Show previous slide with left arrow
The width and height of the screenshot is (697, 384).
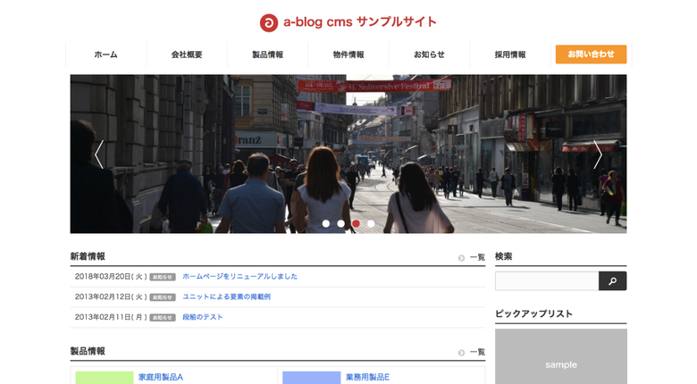99,154
